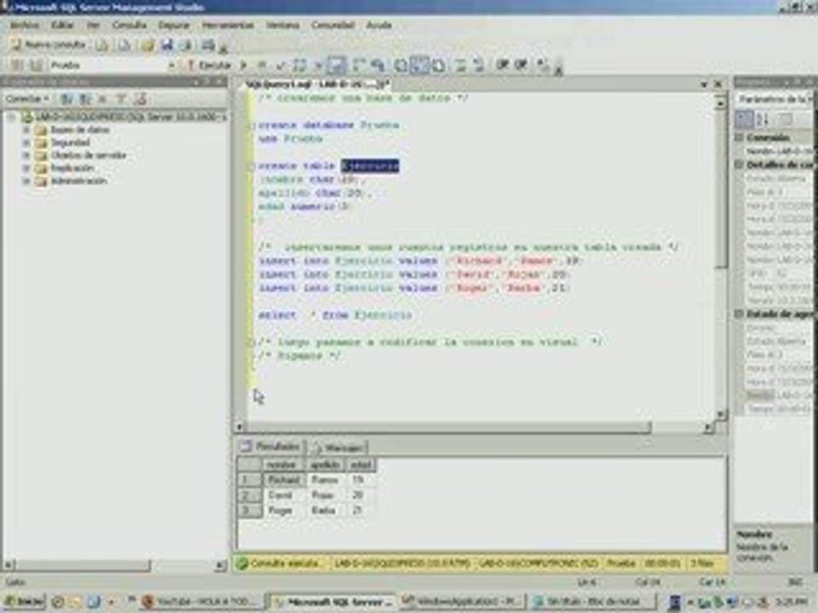Click the parse checkmark icon in the SQL toolbar
The height and width of the screenshot is (613, 818).
tap(280, 66)
